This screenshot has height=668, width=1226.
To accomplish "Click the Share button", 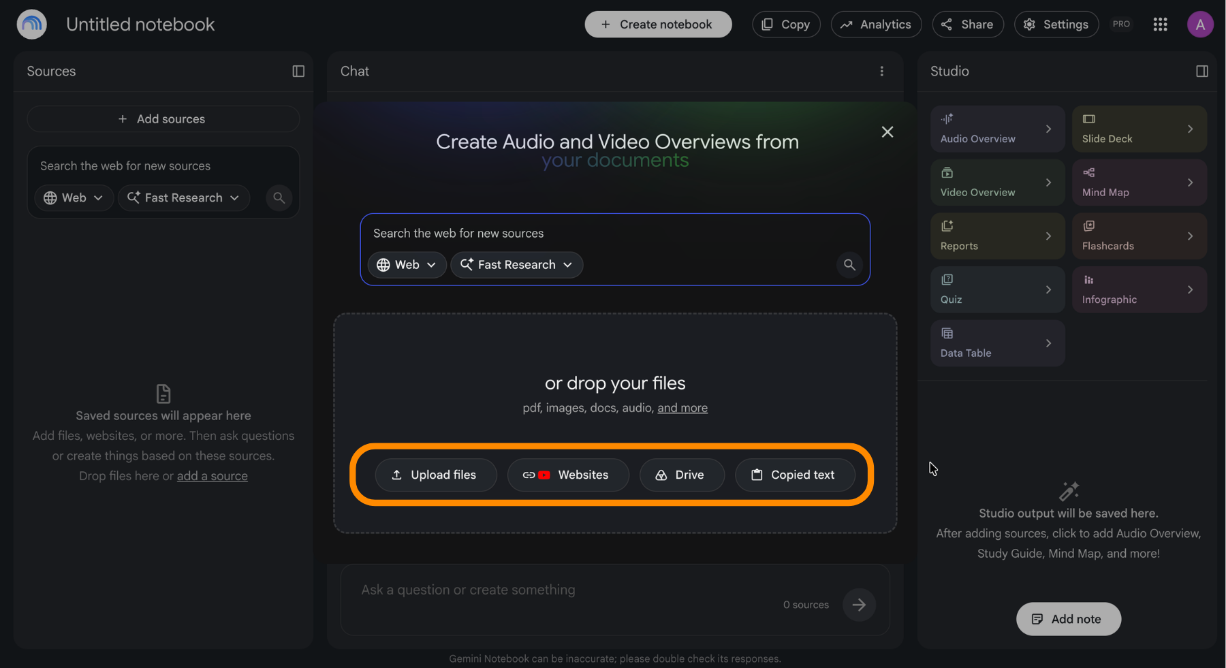I will point(967,25).
